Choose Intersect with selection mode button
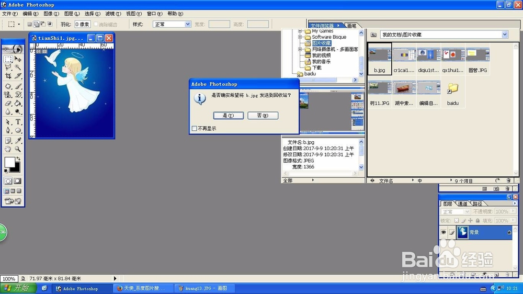Viewport: 523px width, 294px height. (x=50, y=24)
